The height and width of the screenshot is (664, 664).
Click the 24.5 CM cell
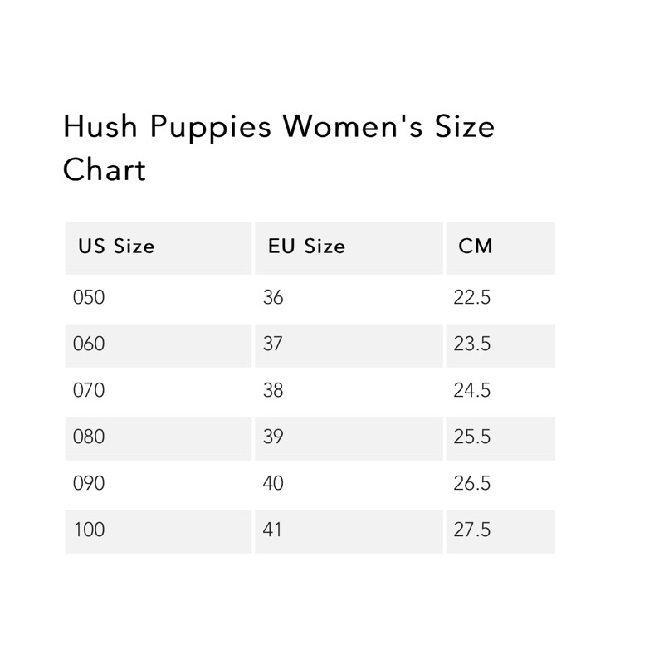(x=472, y=390)
